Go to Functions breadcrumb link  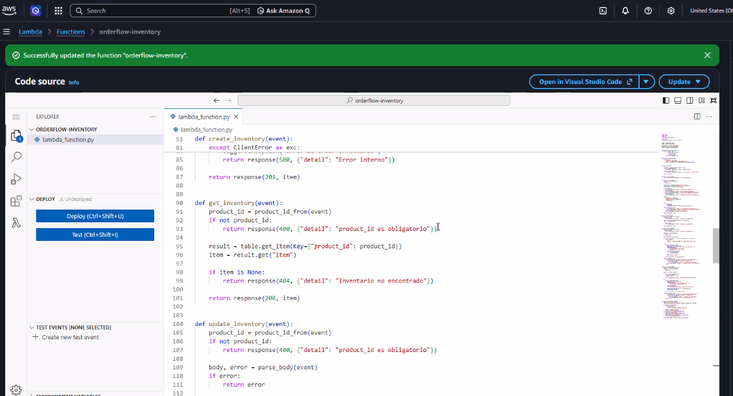pos(71,32)
